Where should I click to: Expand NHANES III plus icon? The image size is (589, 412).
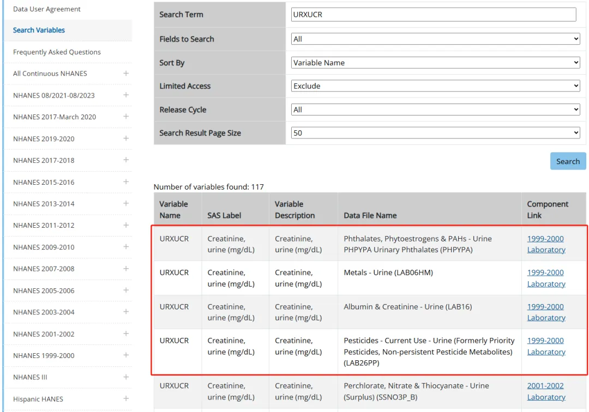tap(126, 377)
